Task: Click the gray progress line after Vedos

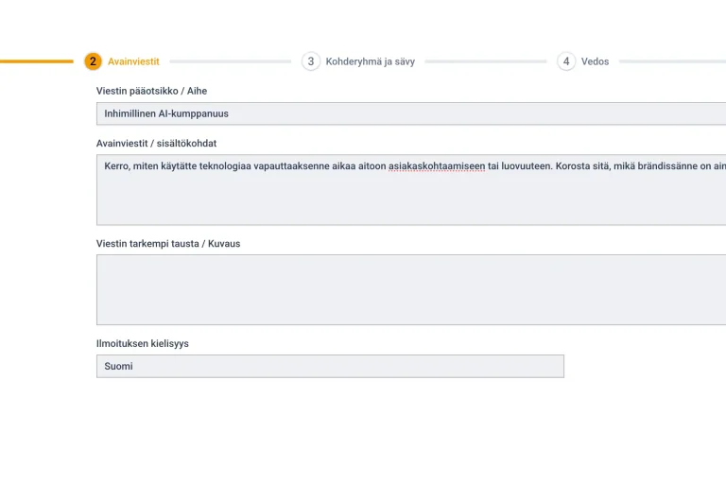Action: (671, 61)
